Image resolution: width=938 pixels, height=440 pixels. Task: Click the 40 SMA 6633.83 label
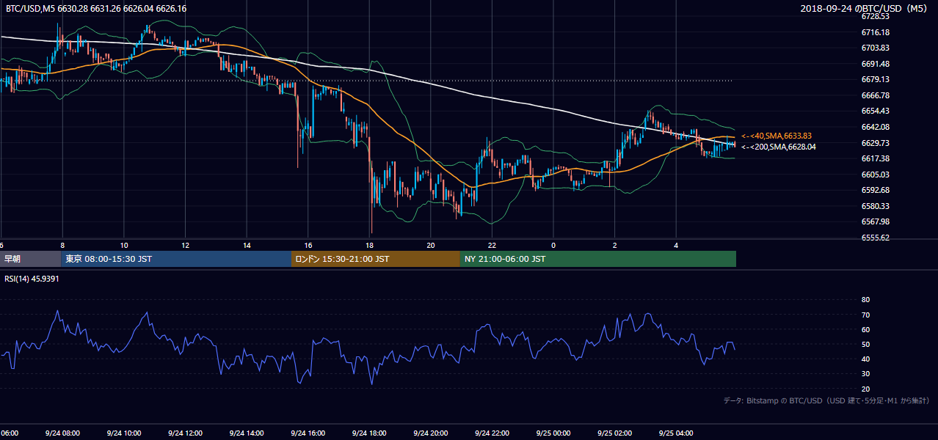(x=777, y=136)
